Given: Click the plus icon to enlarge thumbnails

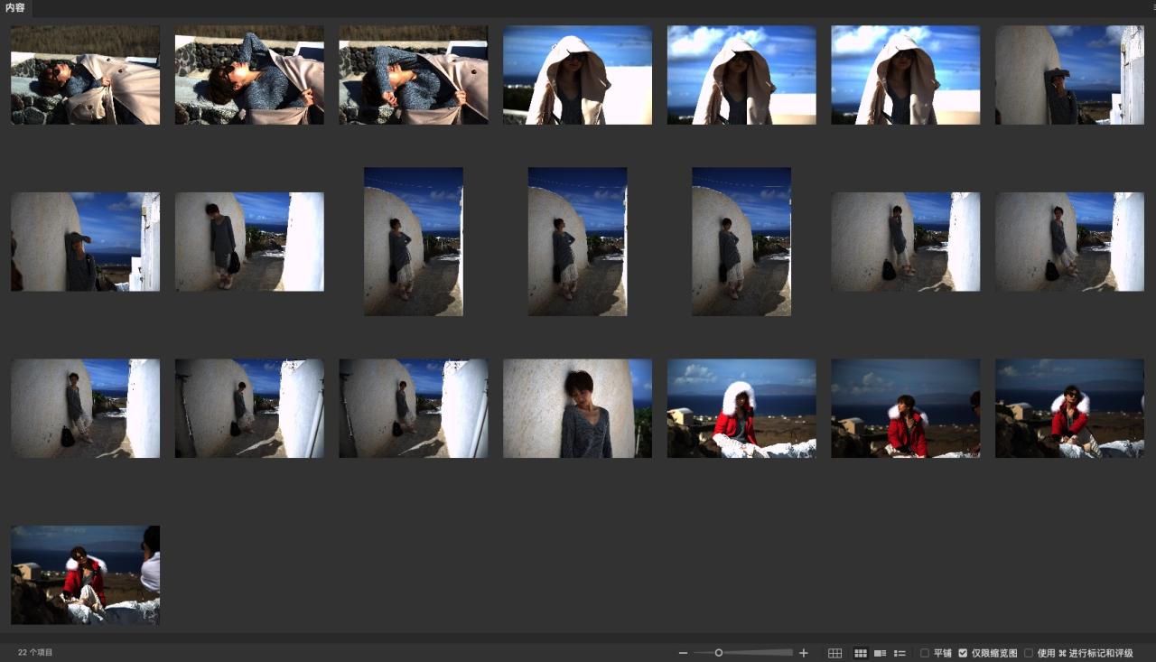Looking at the screenshot, I should 804,653.
